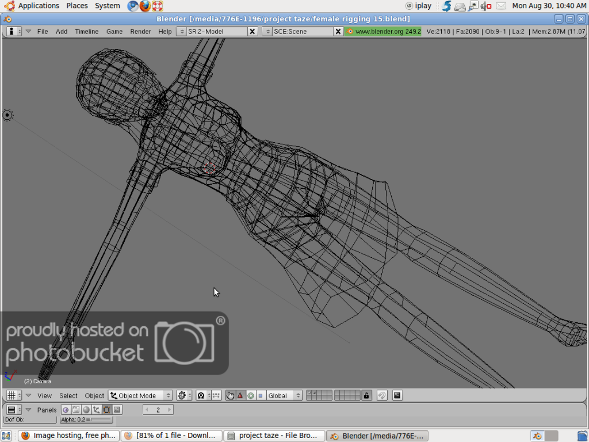Enable the rotate manipulator green circle

(251, 395)
